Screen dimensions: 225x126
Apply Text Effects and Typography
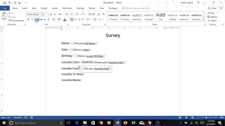tap(54, 20)
